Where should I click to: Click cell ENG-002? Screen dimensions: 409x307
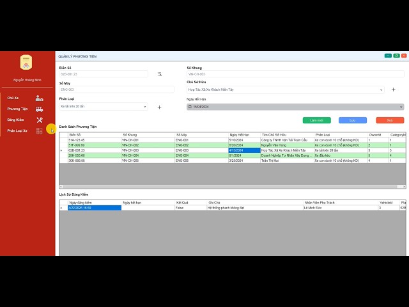[201, 145]
